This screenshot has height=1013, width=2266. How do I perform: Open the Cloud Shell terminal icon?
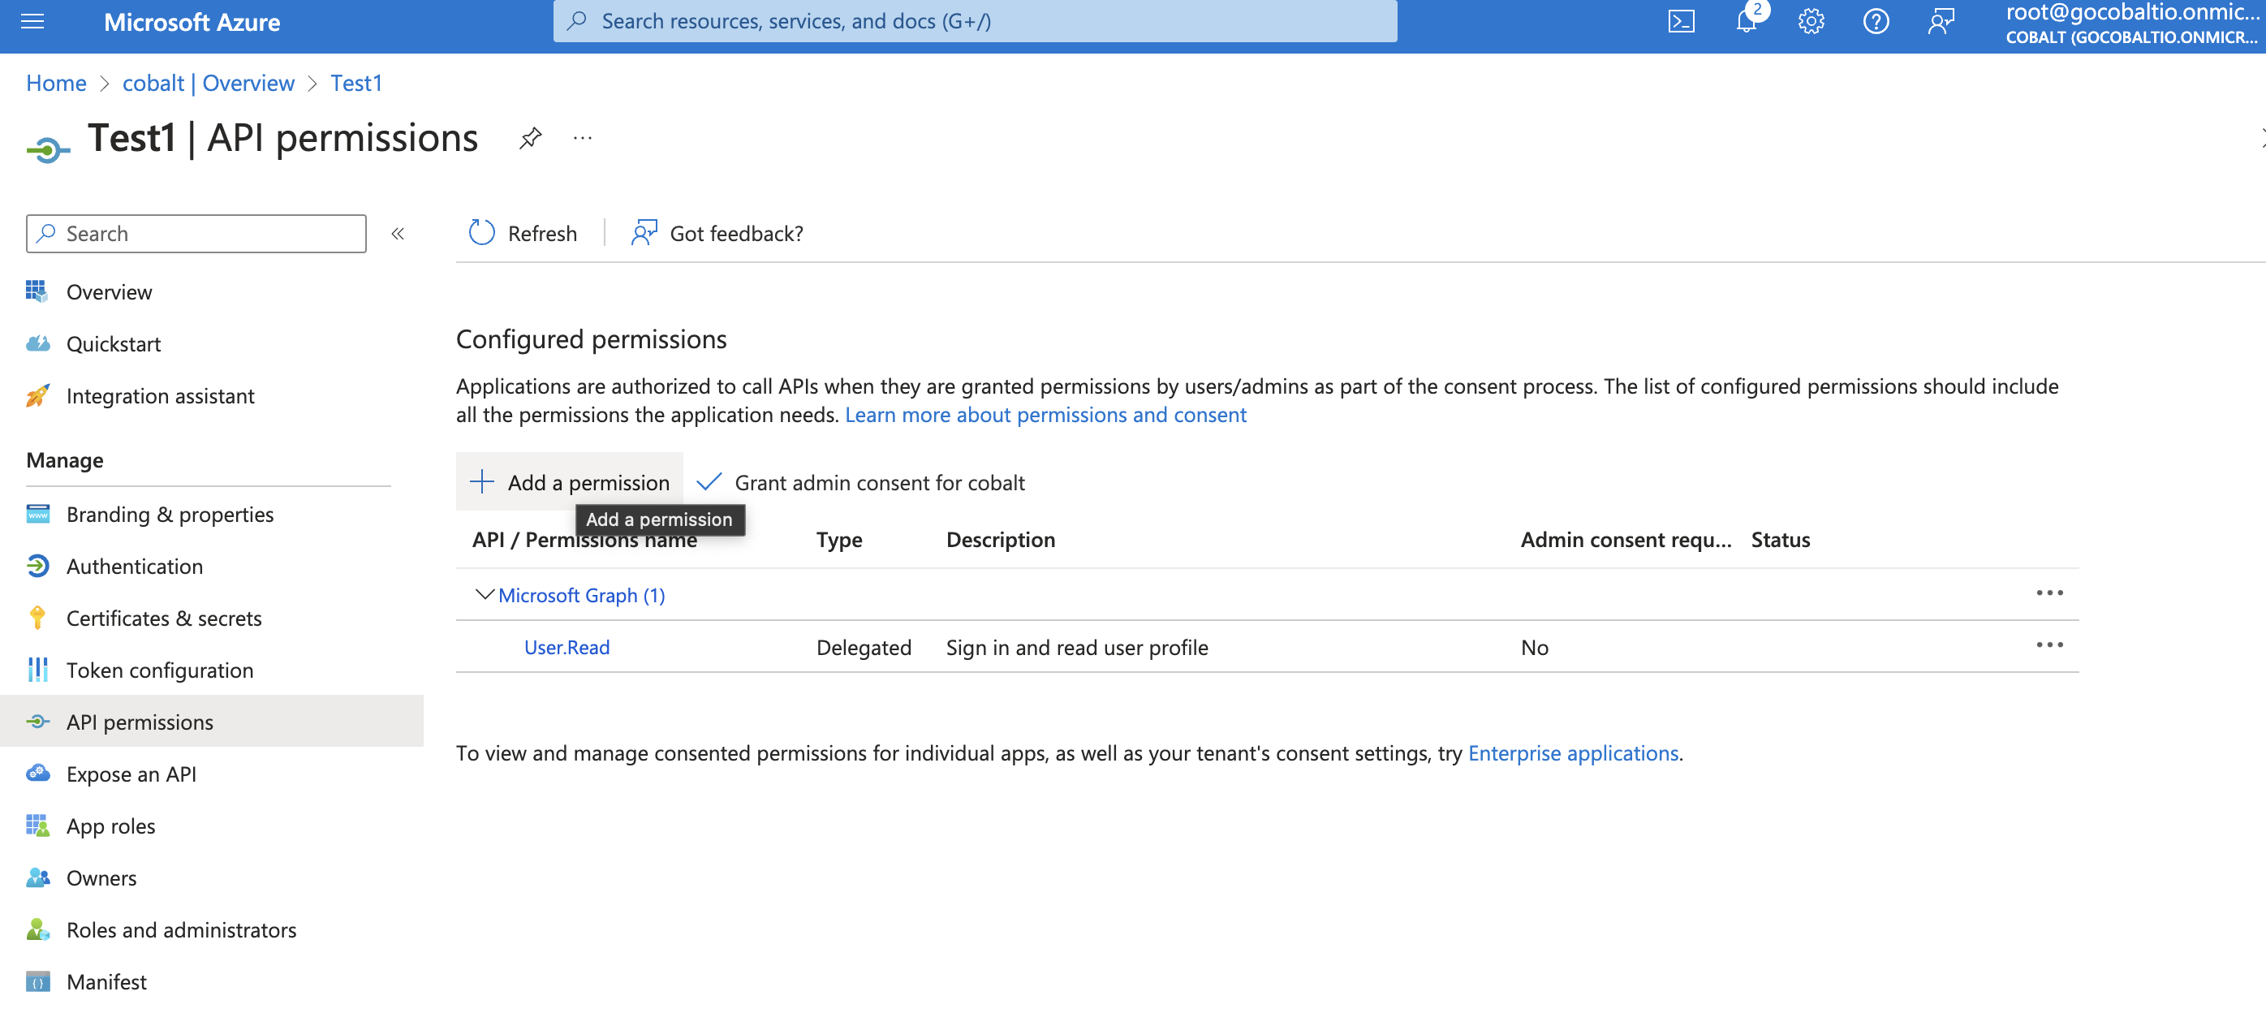[1681, 21]
